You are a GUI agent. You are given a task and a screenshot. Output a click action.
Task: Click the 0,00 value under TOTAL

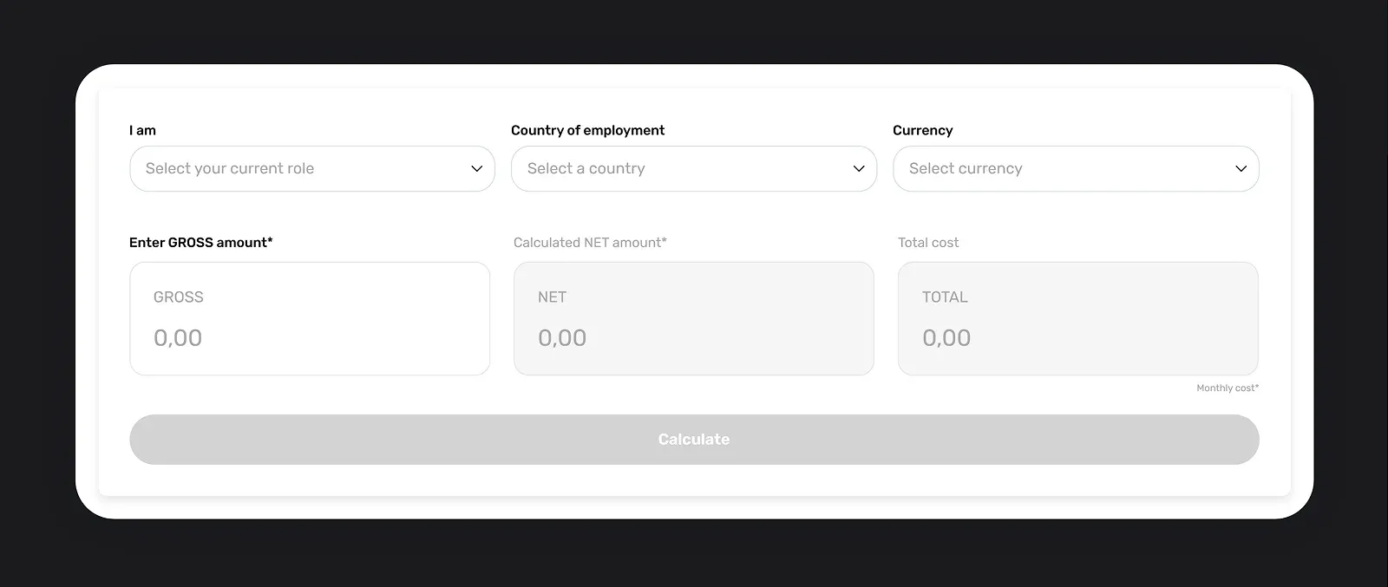click(x=946, y=338)
